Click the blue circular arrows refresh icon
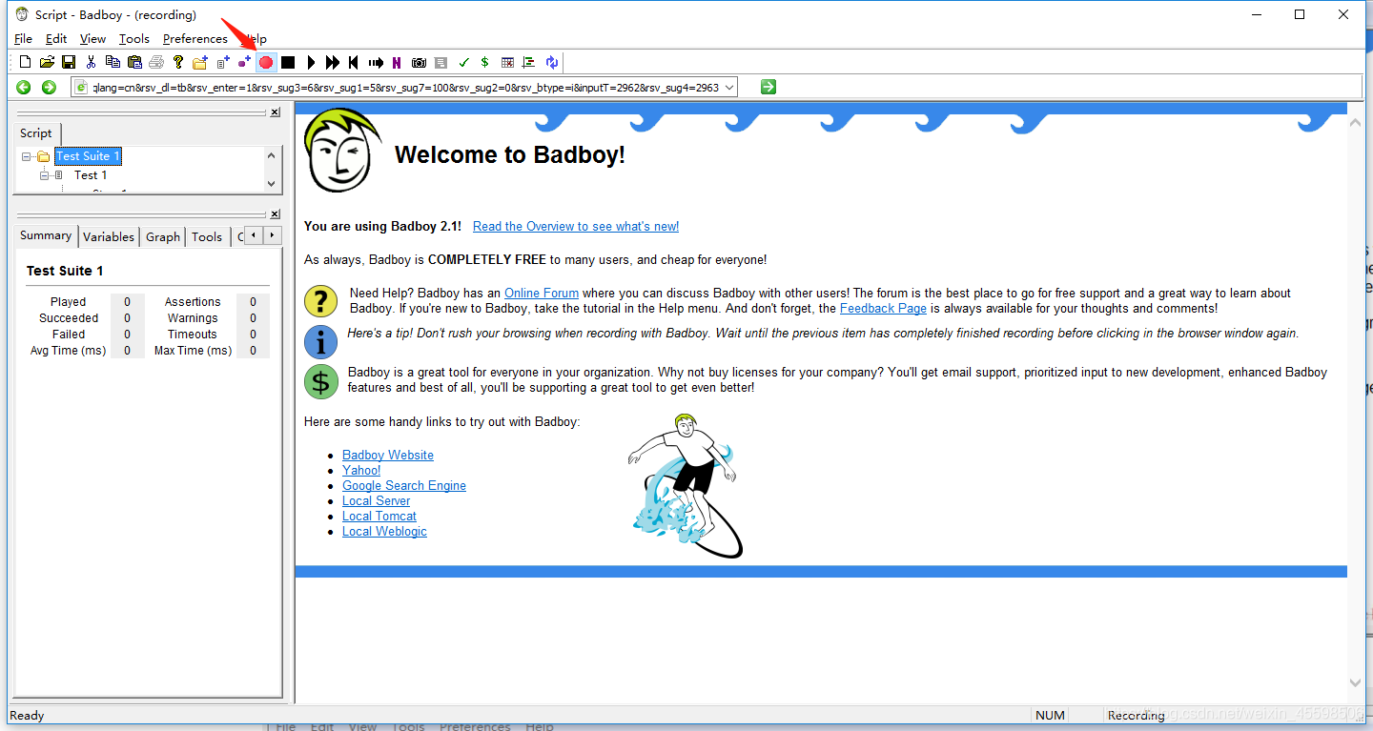Viewport: 1373px width, 731px height. [x=551, y=62]
